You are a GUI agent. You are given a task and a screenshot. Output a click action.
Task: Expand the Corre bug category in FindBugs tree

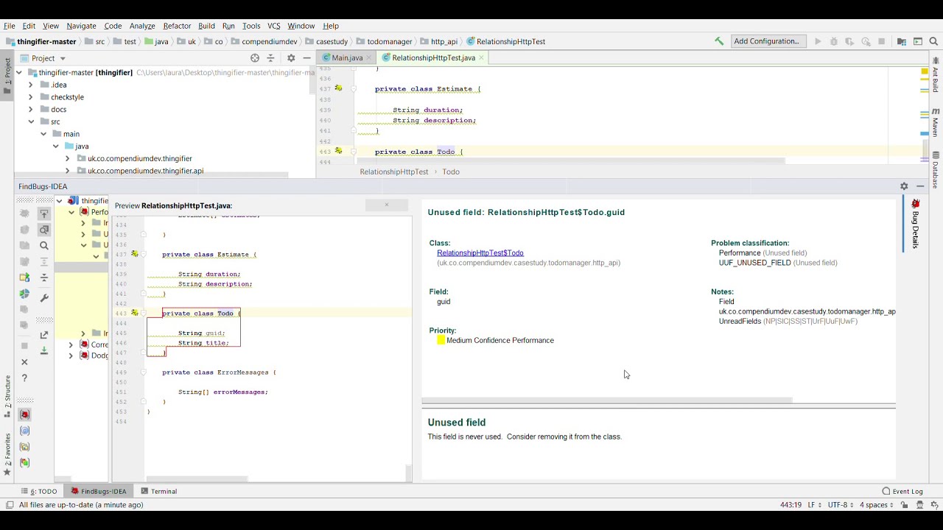pyautogui.click(x=71, y=344)
